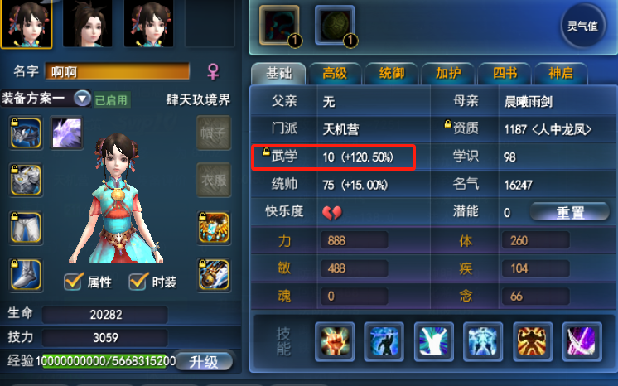This screenshot has width=618, height=386.
Task: Click the 升级 button
Action: pos(203,361)
